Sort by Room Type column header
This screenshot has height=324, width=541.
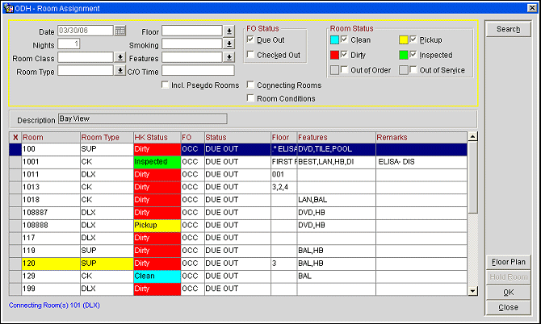(100, 138)
